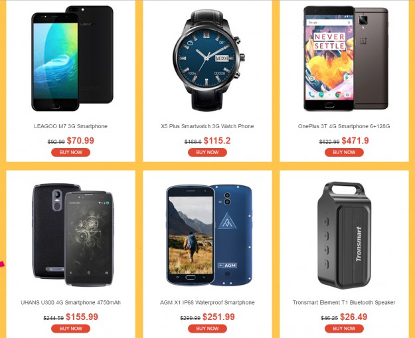Click BUY NOW under OnePlus 3T
This screenshot has width=415, height=338.
point(344,152)
